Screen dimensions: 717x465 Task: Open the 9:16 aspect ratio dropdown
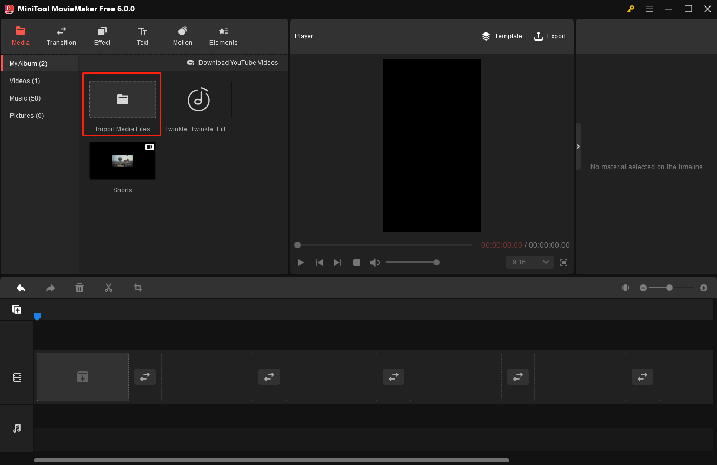(530, 262)
